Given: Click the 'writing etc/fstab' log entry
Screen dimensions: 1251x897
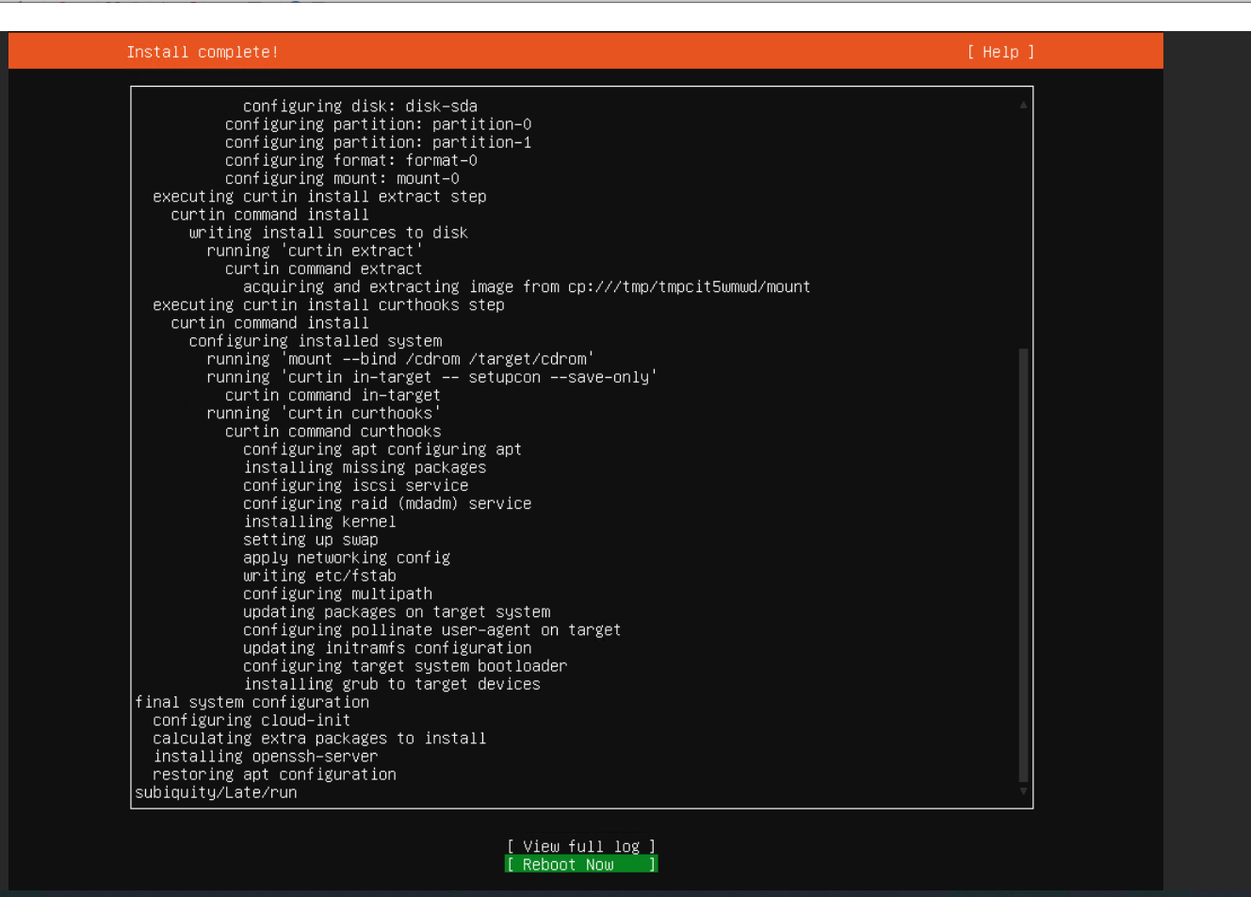Looking at the screenshot, I should point(319,576).
